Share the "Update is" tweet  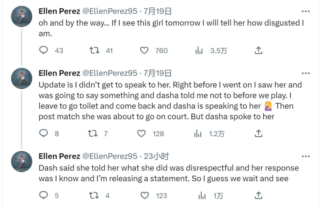coord(258,134)
